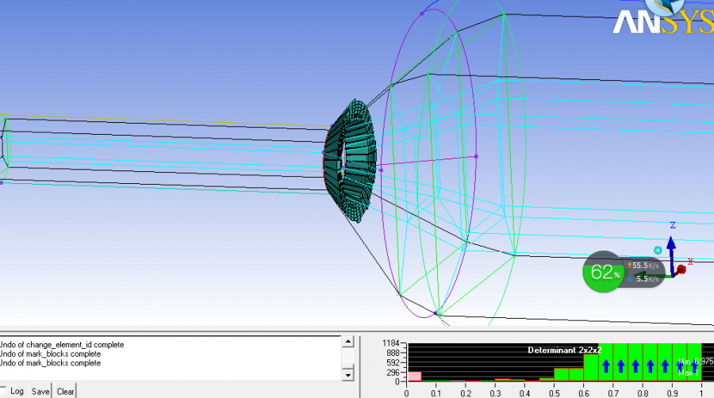Click the message window scroll down arrow
Screen dimensions: 714x398
(348, 375)
